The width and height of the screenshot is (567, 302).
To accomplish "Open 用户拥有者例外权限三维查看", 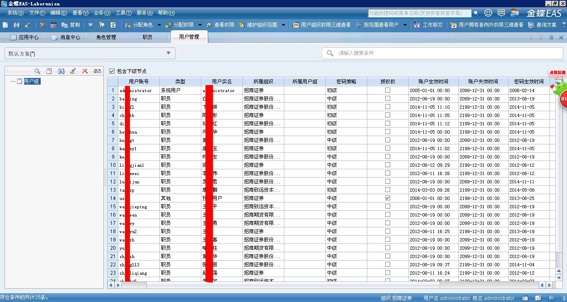I will [x=487, y=25].
